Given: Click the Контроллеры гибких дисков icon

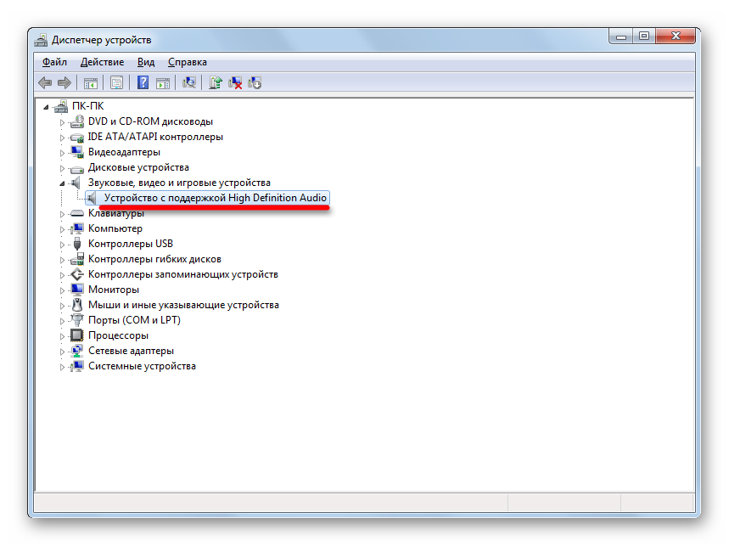Looking at the screenshot, I should [x=77, y=259].
